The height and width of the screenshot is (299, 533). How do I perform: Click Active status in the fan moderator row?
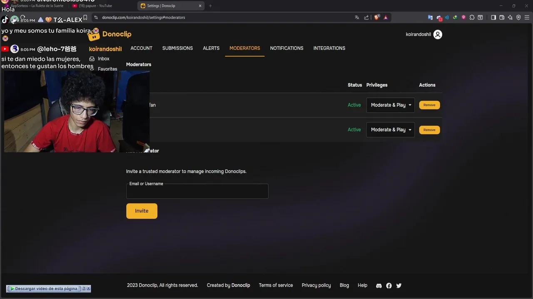(354, 105)
